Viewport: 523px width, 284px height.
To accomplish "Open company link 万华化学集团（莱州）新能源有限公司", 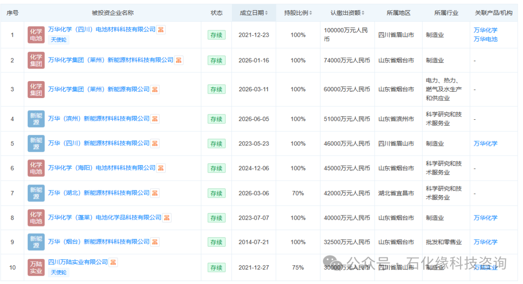I will tap(99, 89).
